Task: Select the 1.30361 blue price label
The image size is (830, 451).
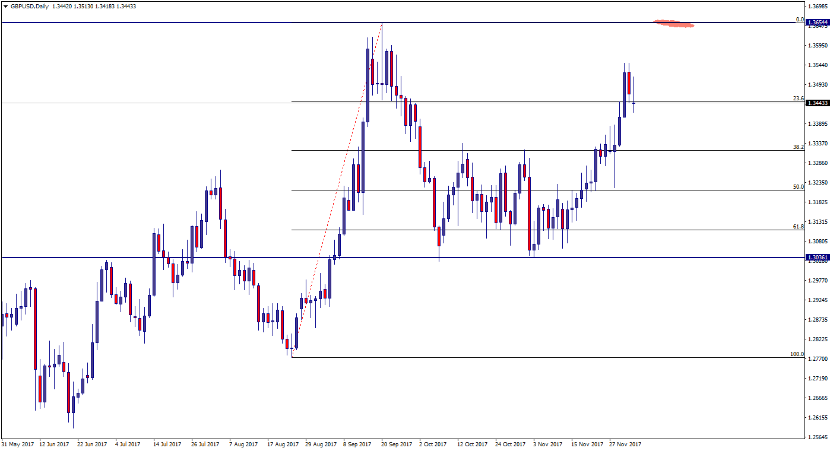Action: click(817, 258)
